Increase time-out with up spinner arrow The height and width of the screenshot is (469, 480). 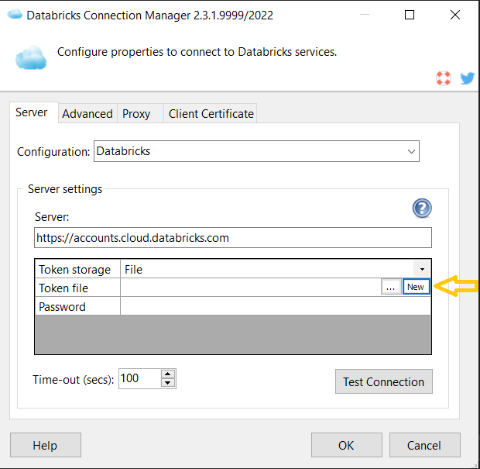click(168, 374)
